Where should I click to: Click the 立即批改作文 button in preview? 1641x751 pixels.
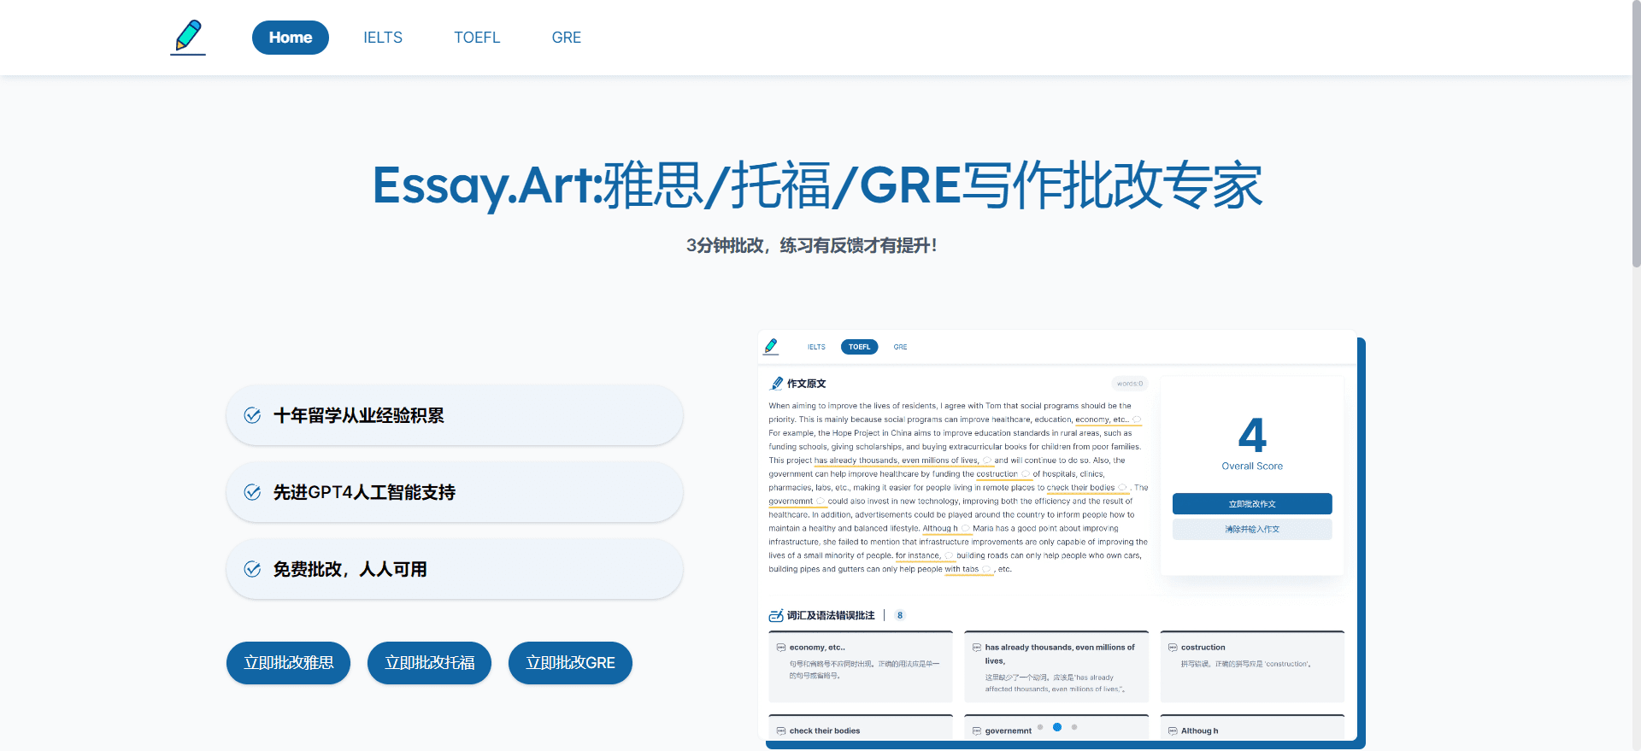tap(1252, 504)
